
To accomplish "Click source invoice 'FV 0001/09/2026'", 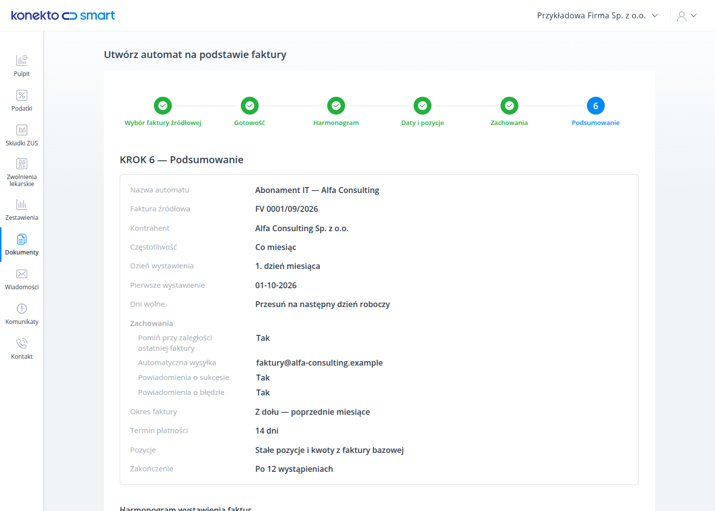I will coord(286,209).
